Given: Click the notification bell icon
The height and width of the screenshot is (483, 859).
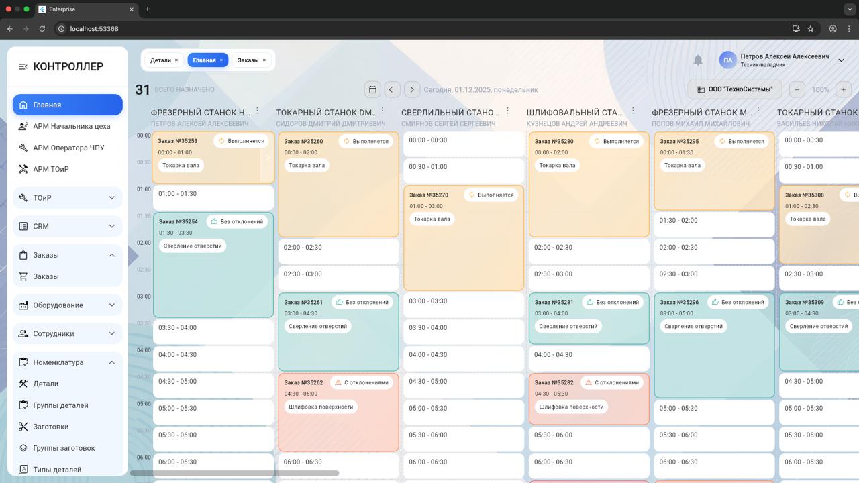Looking at the screenshot, I should [698, 60].
